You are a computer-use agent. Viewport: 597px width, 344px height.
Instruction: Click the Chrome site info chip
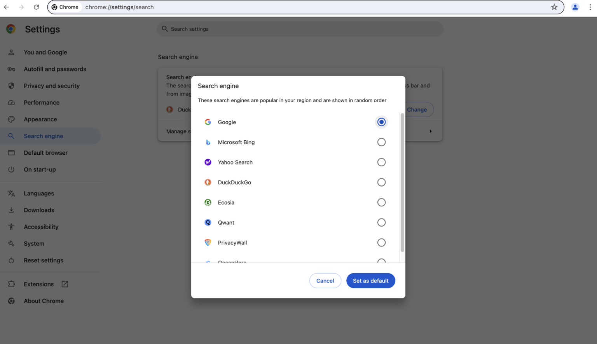pyautogui.click(x=65, y=7)
